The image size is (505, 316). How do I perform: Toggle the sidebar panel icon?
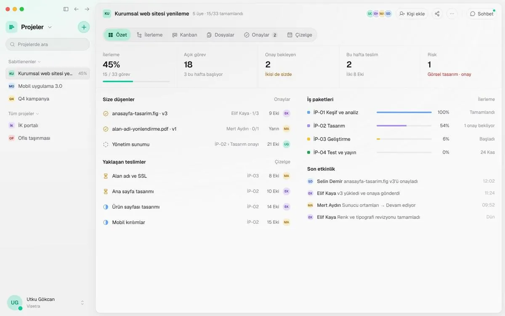click(66, 9)
